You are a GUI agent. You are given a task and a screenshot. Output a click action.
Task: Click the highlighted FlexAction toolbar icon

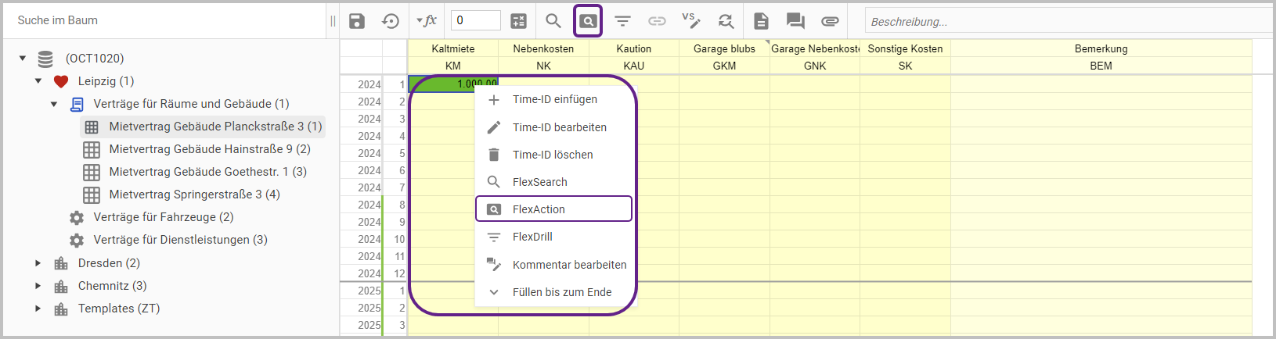point(588,21)
